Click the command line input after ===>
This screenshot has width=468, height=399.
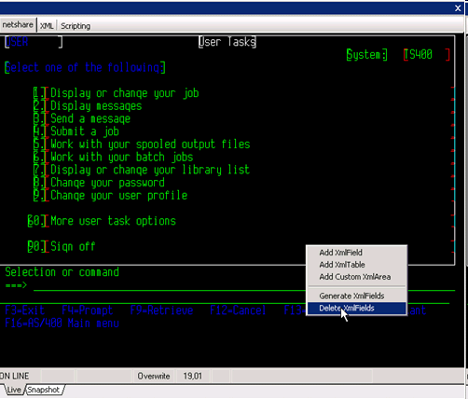coord(244,285)
